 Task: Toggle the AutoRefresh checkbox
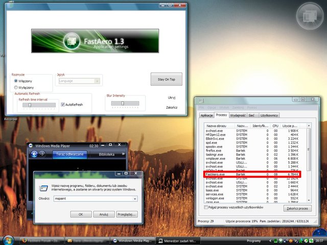63,105
